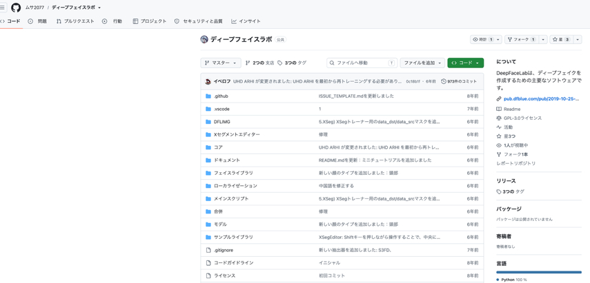Open the セキュリティと品質 tab

pyautogui.click(x=198, y=21)
